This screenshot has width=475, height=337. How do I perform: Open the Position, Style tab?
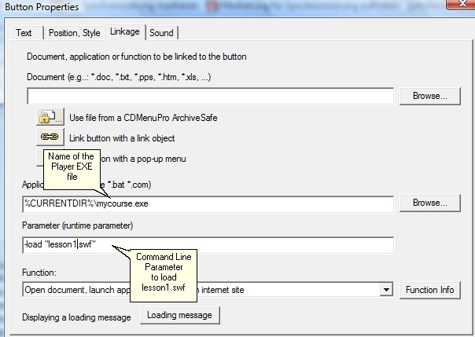click(74, 32)
